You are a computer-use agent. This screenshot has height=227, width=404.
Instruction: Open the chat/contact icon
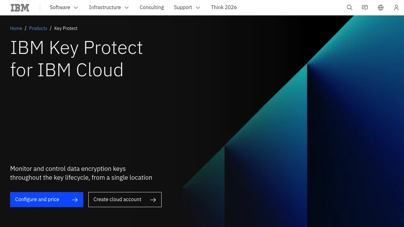pyautogui.click(x=365, y=8)
